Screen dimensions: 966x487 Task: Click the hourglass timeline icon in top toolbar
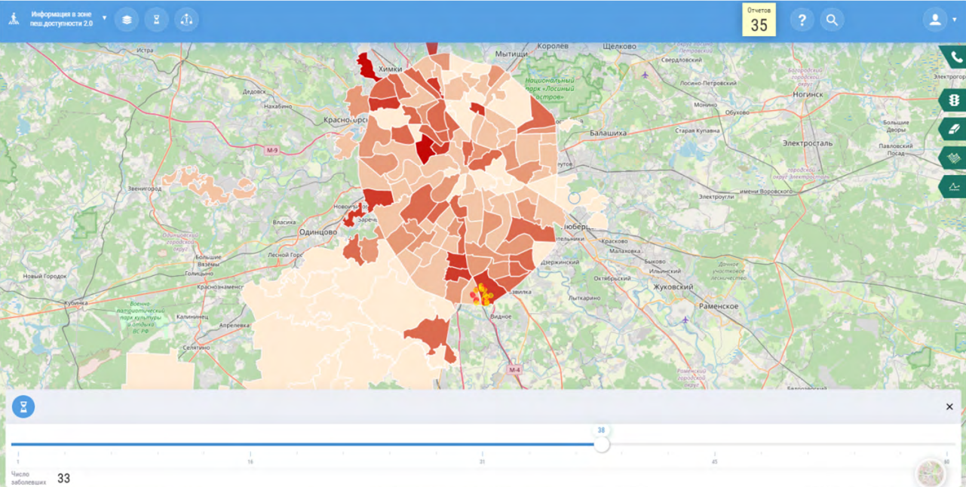[x=156, y=20]
